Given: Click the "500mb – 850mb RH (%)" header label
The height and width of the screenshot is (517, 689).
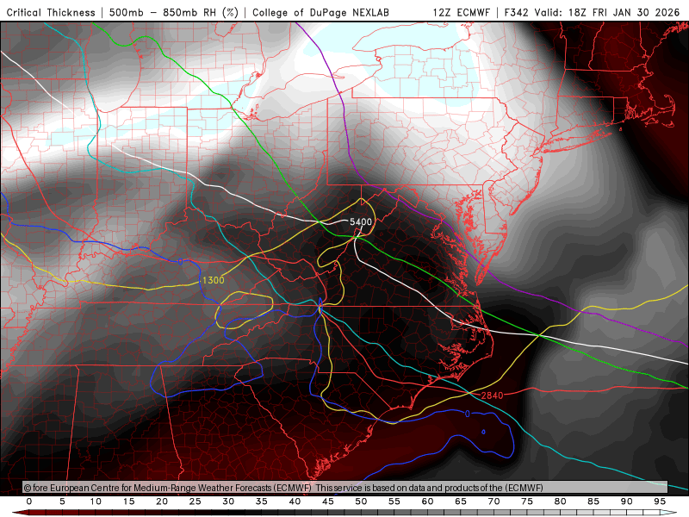Looking at the screenshot, I should pos(174,12).
